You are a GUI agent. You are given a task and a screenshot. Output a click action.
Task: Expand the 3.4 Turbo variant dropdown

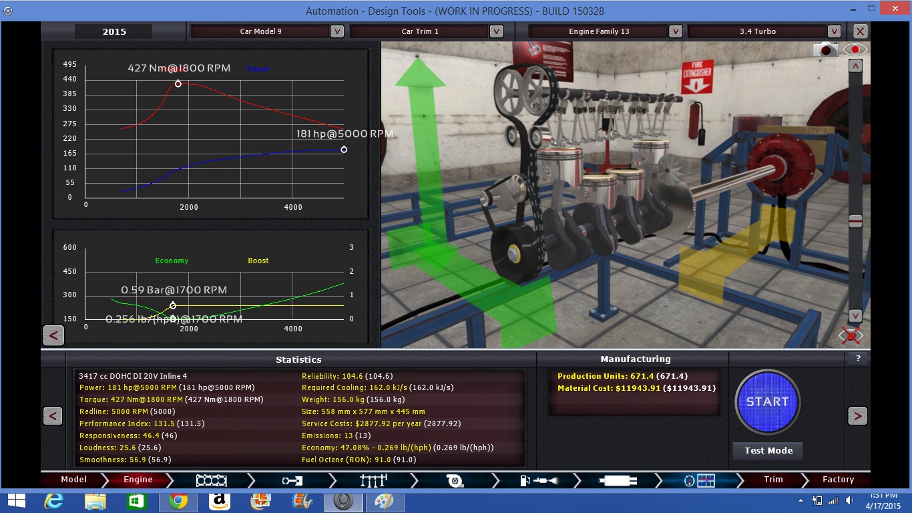tap(834, 31)
